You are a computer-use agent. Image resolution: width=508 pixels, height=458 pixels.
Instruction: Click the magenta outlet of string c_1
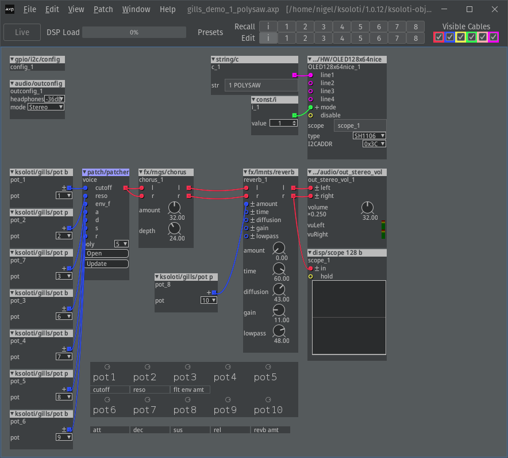coord(295,75)
